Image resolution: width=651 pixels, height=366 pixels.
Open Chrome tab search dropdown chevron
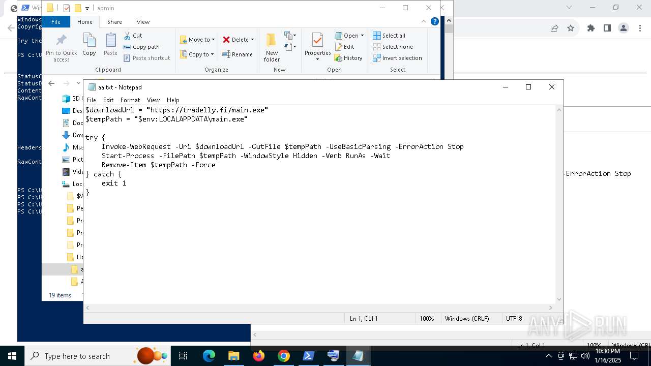point(569,7)
